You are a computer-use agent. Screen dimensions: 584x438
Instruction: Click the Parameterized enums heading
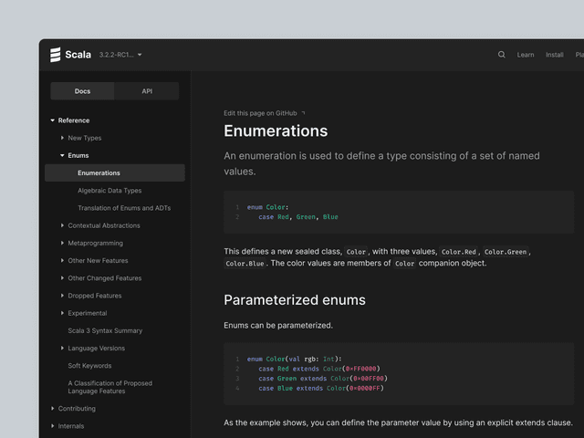click(x=295, y=300)
